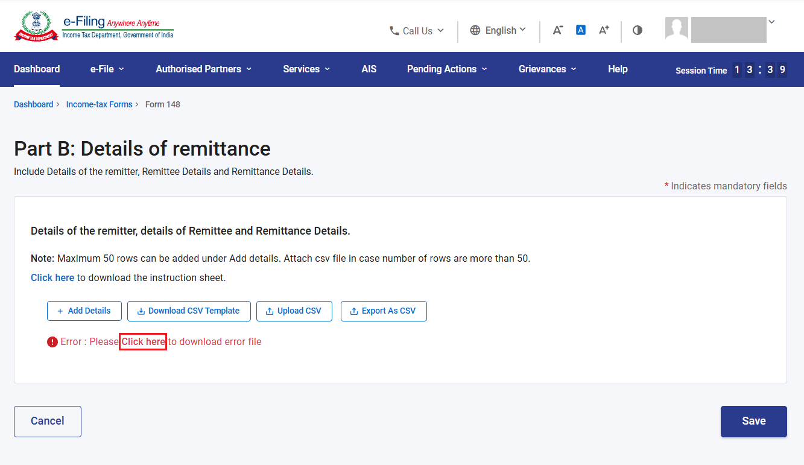The width and height of the screenshot is (804, 465).
Task: Click the user profile avatar
Action: coord(677,29)
